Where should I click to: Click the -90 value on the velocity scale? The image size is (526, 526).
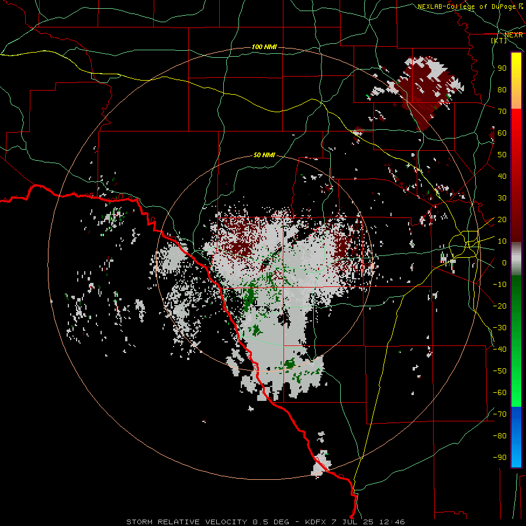click(x=500, y=458)
